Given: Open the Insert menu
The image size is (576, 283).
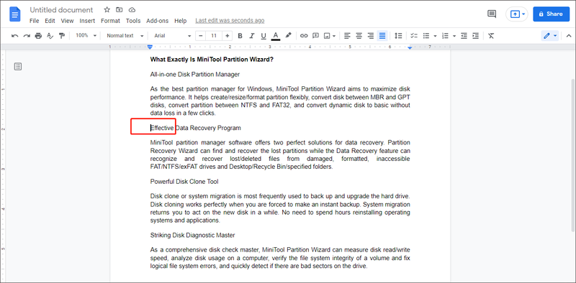Looking at the screenshot, I should pyautogui.click(x=87, y=21).
